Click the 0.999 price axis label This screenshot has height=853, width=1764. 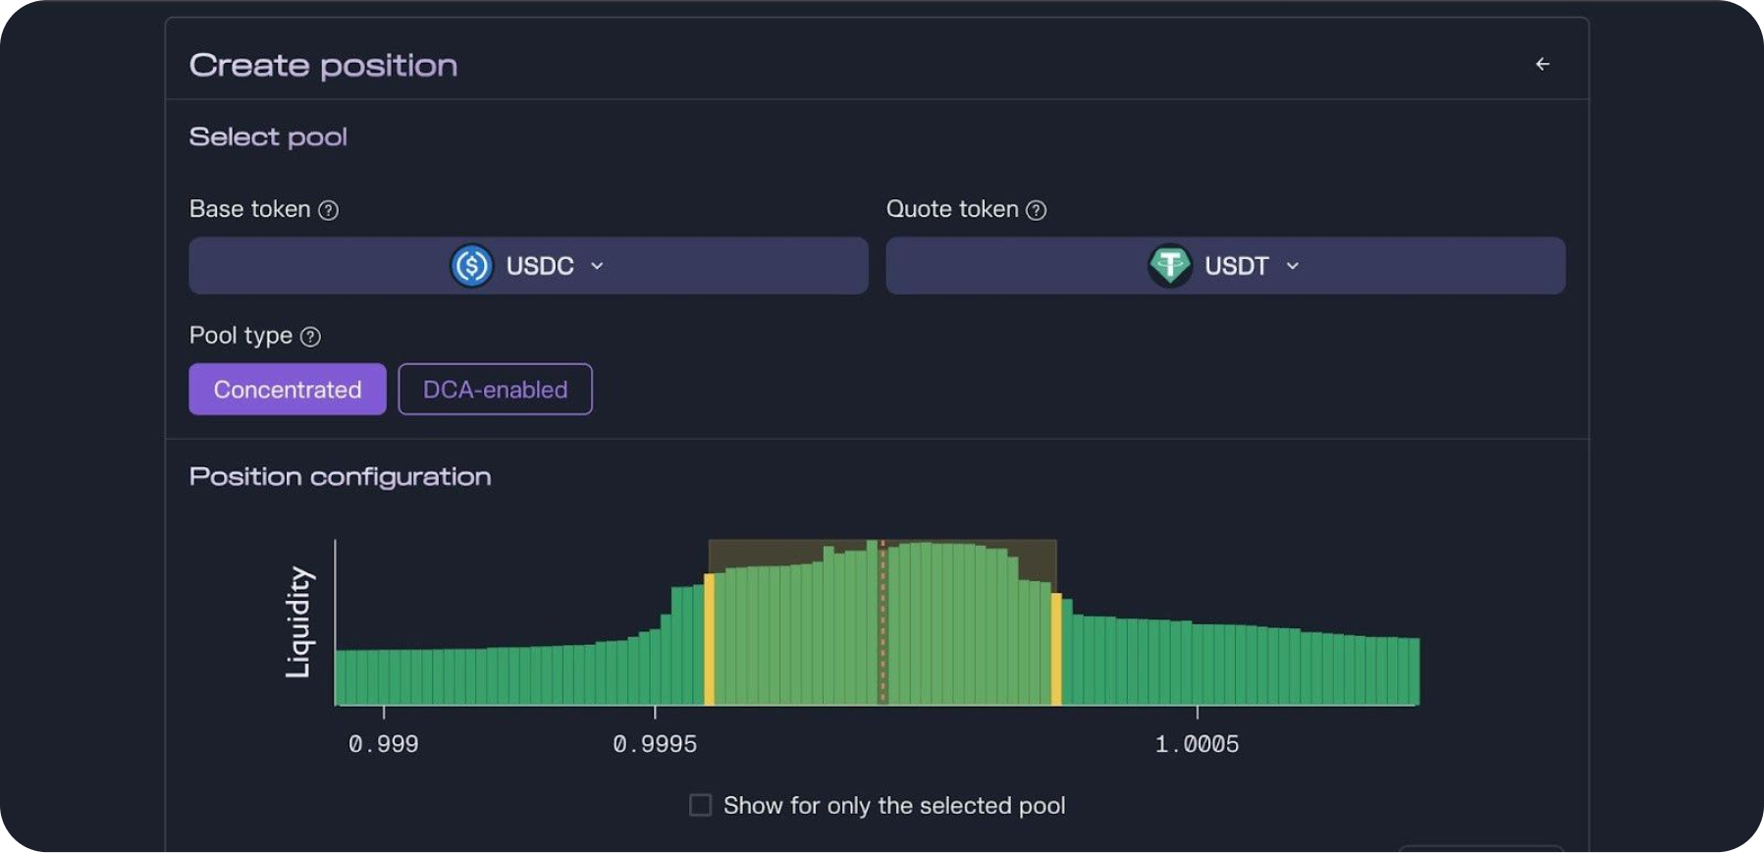coord(383,745)
